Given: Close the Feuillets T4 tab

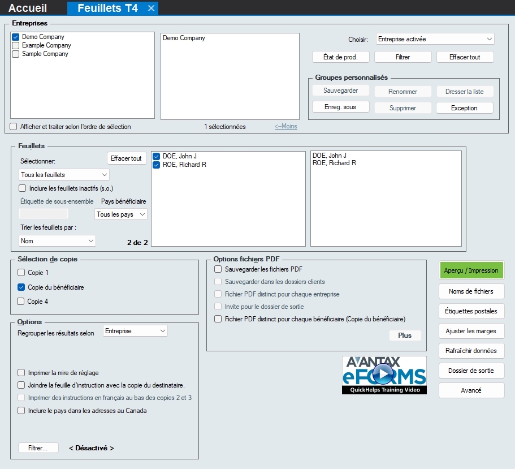Looking at the screenshot, I should 151,8.
